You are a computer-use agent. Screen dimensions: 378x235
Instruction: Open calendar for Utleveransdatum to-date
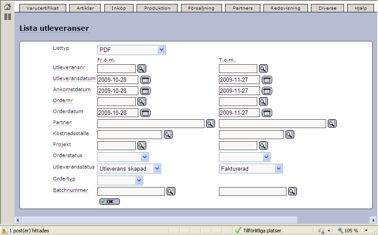[x=267, y=80]
